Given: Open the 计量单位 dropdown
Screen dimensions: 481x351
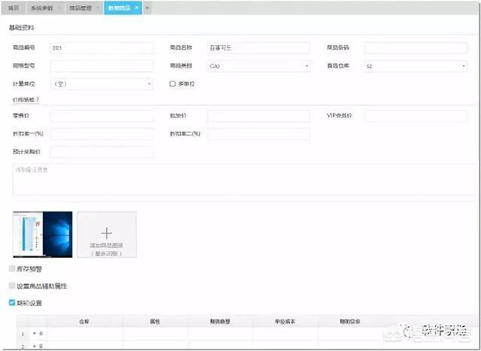Looking at the screenshot, I should coord(101,84).
